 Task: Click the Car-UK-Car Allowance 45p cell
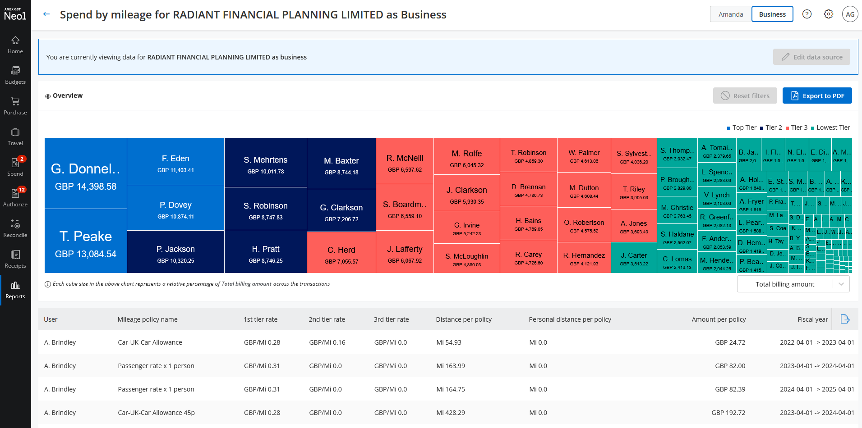point(156,412)
